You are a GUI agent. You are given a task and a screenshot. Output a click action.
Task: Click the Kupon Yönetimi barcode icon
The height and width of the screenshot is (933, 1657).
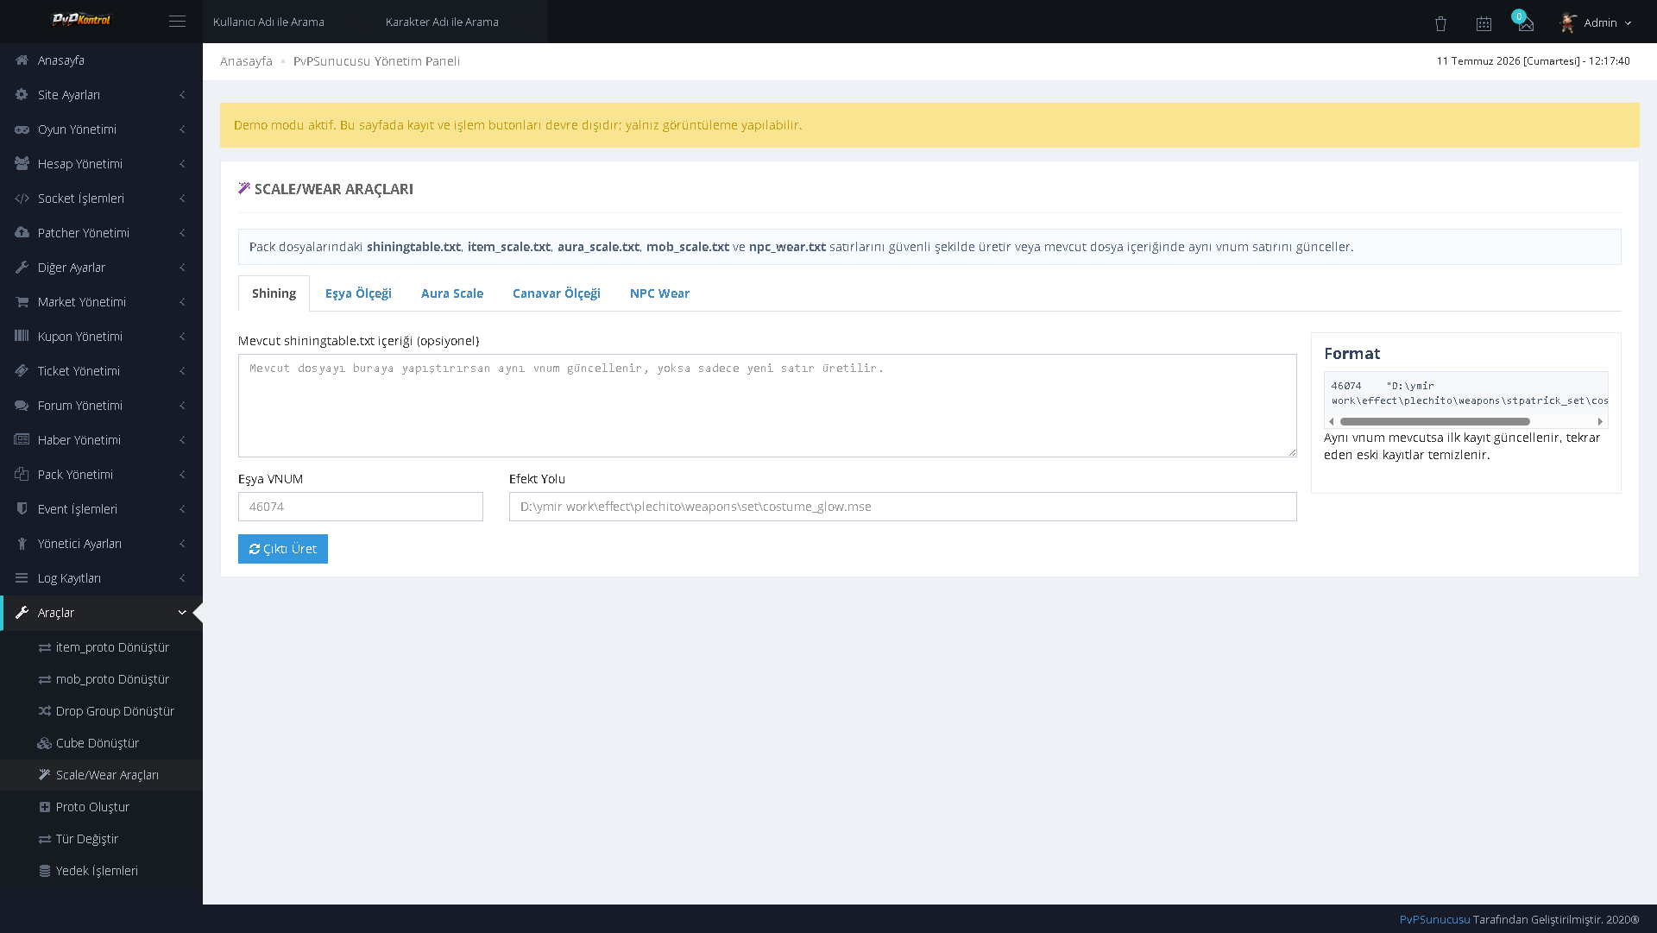[x=22, y=337]
